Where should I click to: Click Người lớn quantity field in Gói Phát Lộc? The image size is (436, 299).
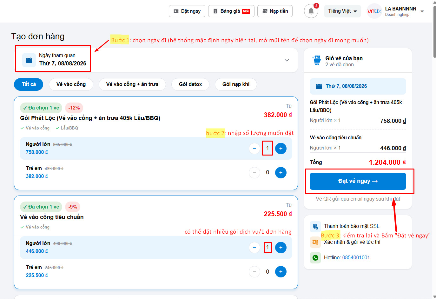(268, 149)
